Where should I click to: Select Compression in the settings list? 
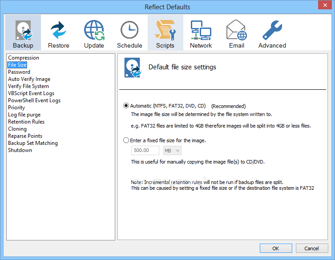pyautogui.click(x=24, y=58)
